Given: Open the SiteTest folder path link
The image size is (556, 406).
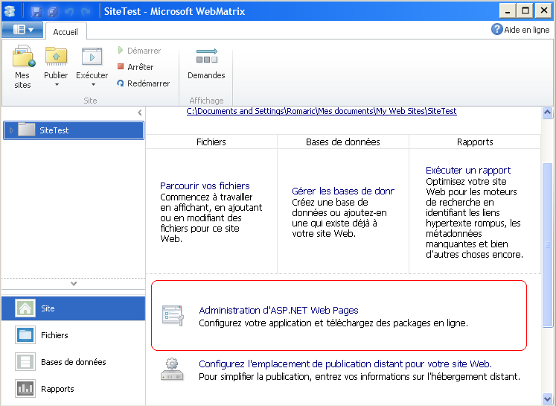Looking at the screenshot, I should [321, 111].
